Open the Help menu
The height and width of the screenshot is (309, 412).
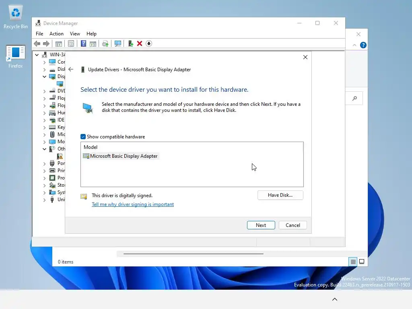tap(91, 34)
